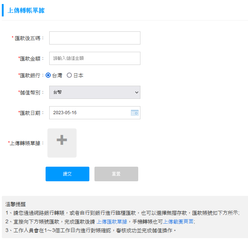248x240 pixels.
Task: Select the 台灣 radio button
Action: tap(48, 76)
